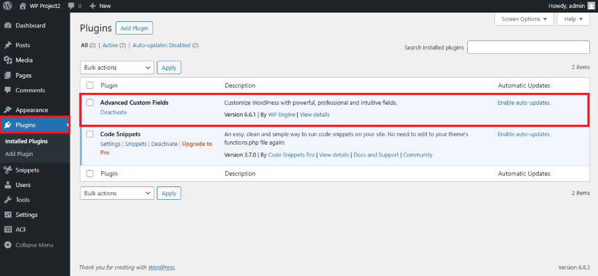Click the Add Plugin button beside title
The width and height of the screenshot is (598, 276).
pyautogui.click(x=134, y=28)
